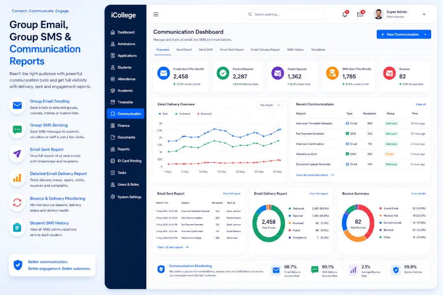Image resolution: width=443 pixels, height=295 pixels.
Task: Click the Bounce Summary donut chart
Action: pos(358,224)
